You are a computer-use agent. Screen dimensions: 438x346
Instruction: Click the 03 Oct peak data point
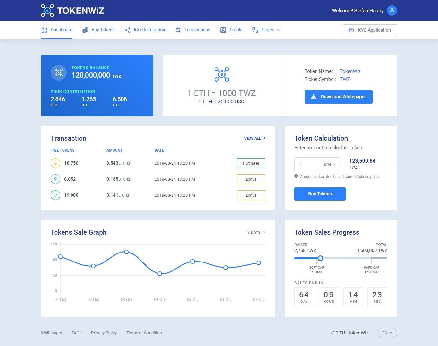tap(126, 252)
